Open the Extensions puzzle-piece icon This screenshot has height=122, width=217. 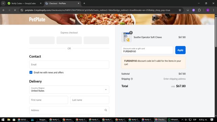point(199,10)
